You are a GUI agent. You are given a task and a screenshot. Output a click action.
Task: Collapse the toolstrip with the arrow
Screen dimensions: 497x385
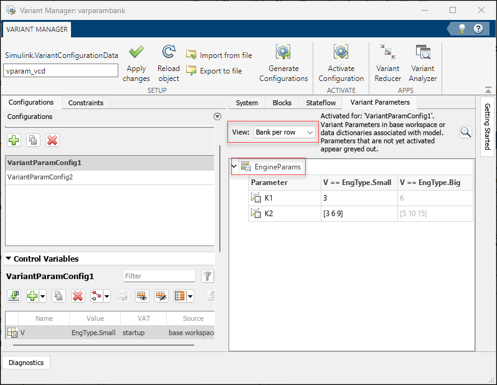pos(488,90)
